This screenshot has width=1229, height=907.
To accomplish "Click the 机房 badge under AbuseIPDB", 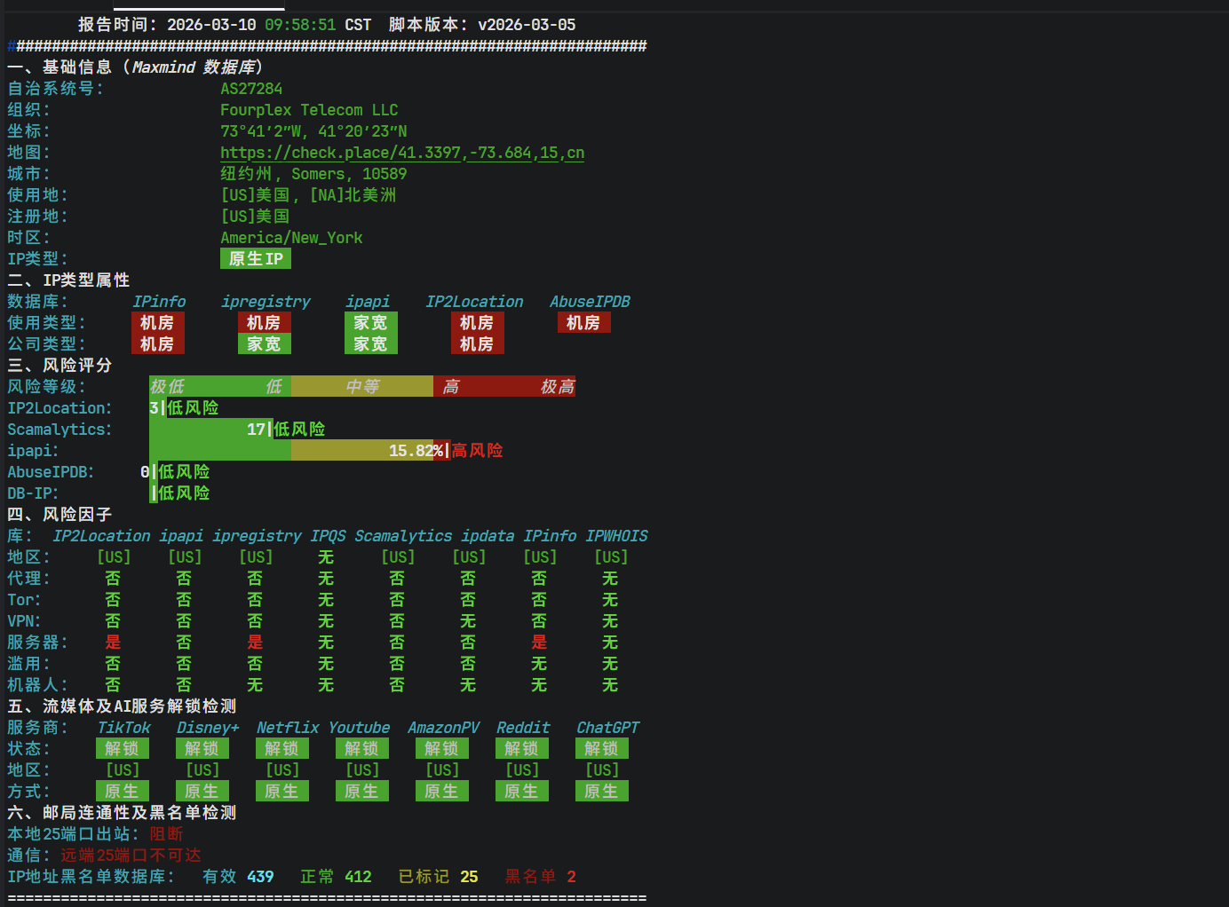I will [583, 323].
